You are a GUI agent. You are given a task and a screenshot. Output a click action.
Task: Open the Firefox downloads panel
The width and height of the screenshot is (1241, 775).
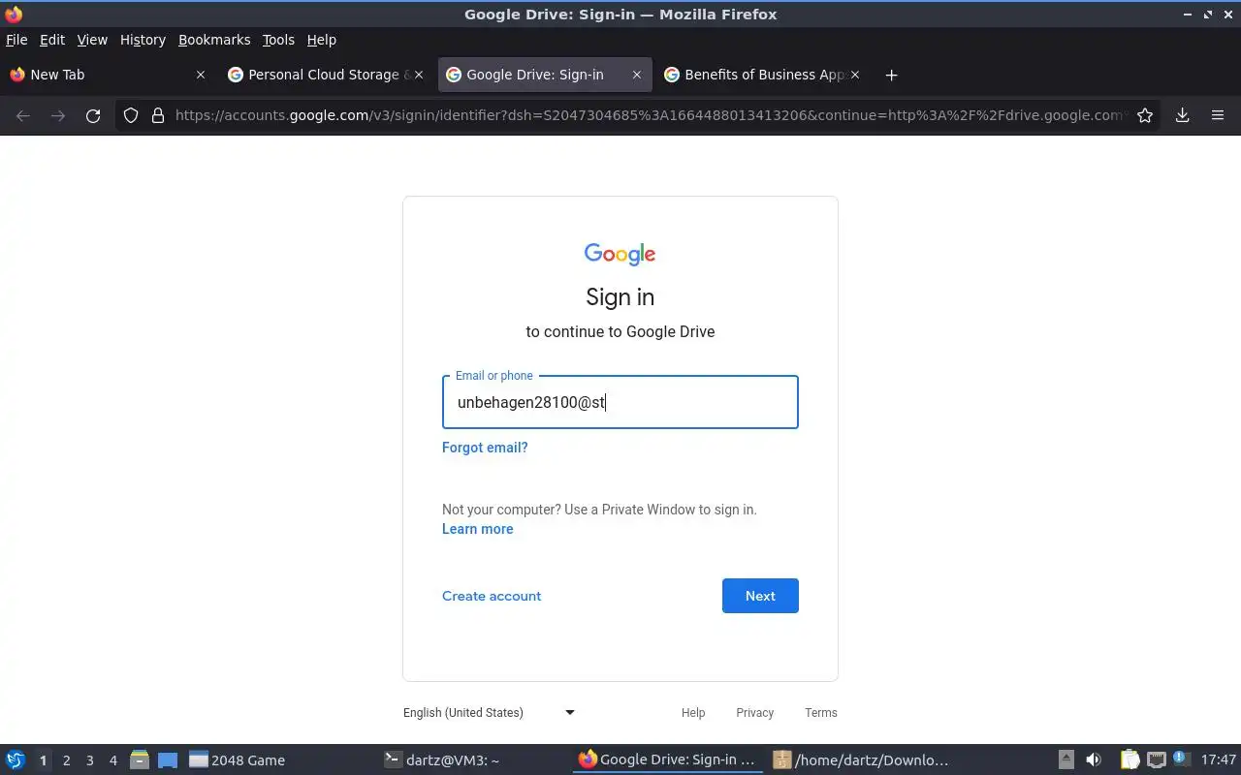1183,115
